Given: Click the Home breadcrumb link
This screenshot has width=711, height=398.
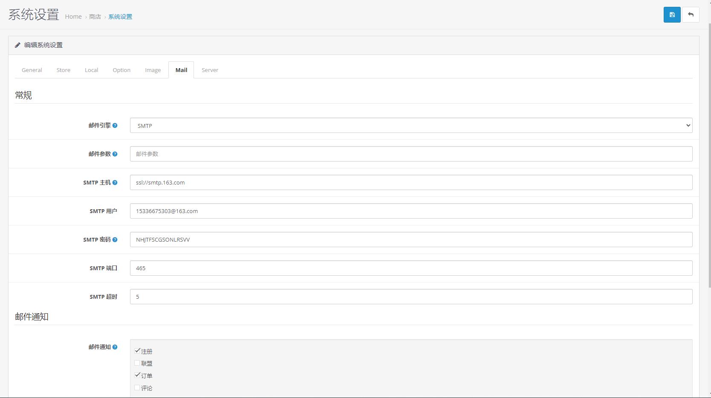Looking at the screenshot, I should [73, 17].
